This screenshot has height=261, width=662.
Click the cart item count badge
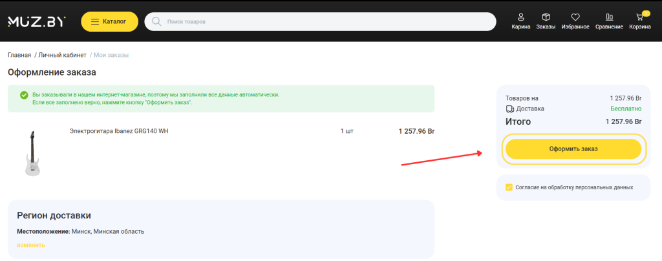(646, 14)
